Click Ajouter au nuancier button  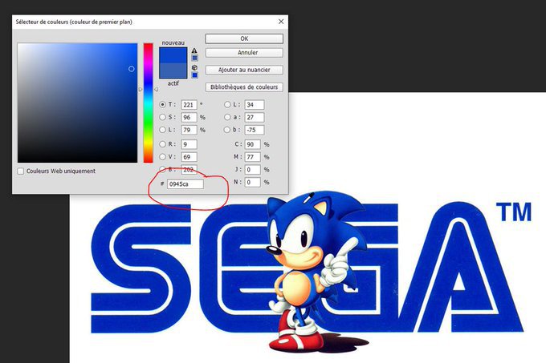(244, 70)
